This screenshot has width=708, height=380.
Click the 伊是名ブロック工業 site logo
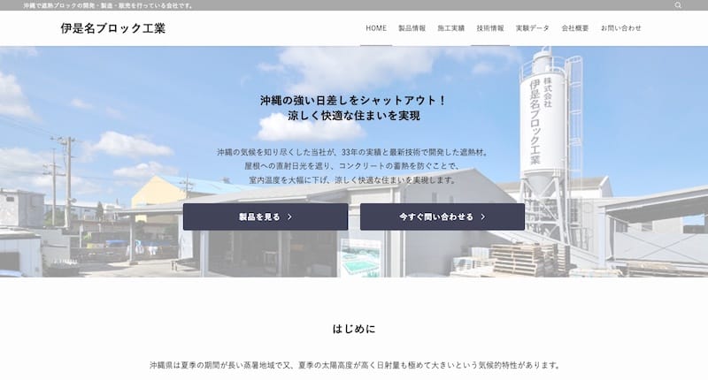112,28
